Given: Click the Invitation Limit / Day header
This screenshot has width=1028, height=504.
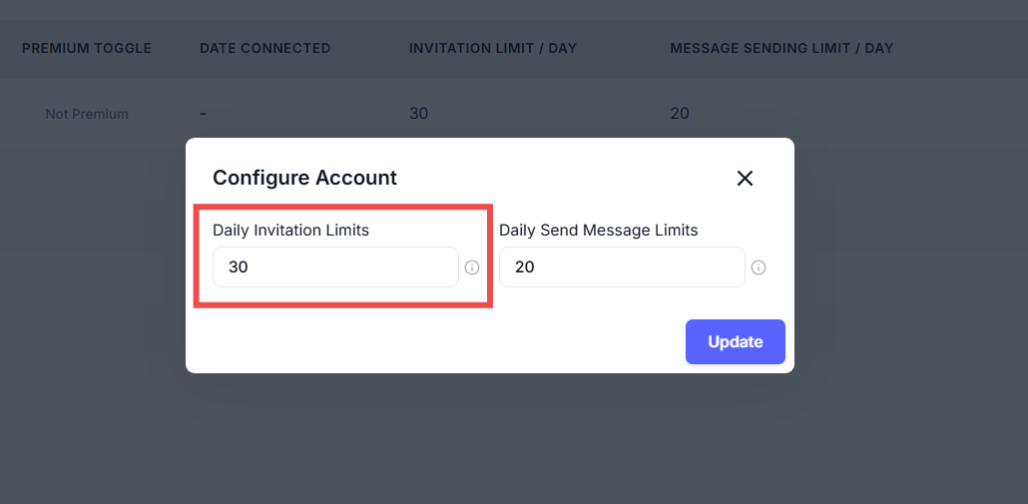Looking at the screenshot, I should (493, 48).
